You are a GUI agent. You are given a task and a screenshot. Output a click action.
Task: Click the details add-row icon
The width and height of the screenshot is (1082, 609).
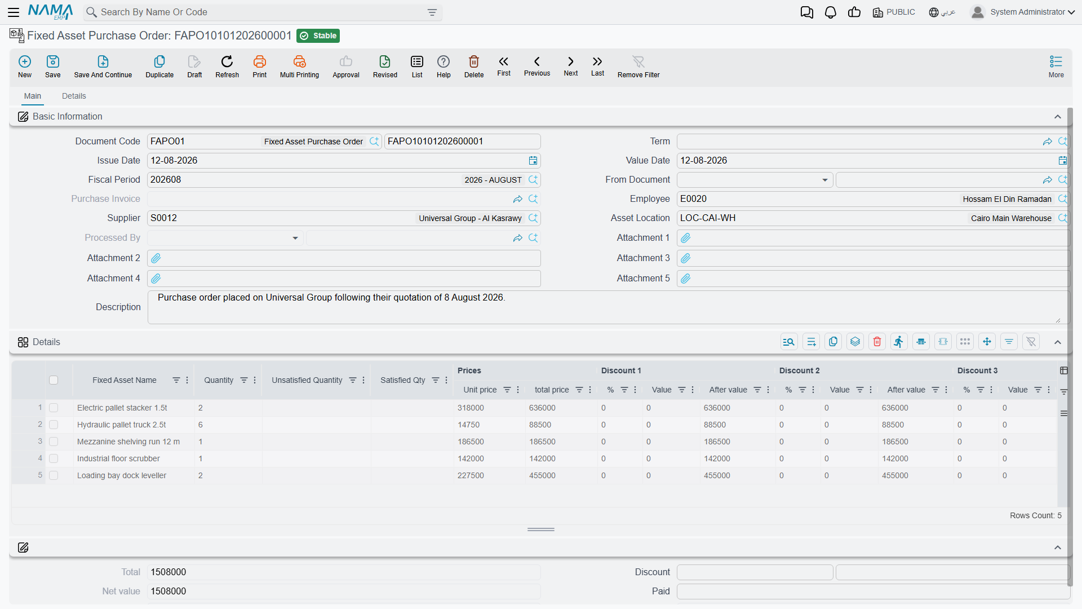pyautogui.click(x=812, y=342)
